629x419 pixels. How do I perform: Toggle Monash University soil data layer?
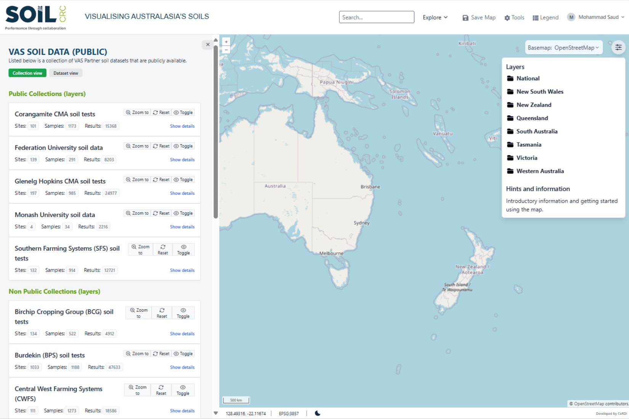183,213
